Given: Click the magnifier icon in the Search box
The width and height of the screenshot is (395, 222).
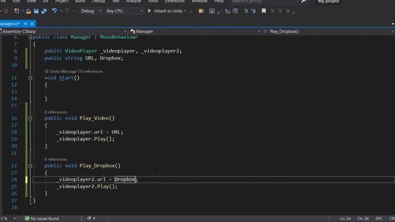Looking at the screenshot, I should (x=304, y=1).
